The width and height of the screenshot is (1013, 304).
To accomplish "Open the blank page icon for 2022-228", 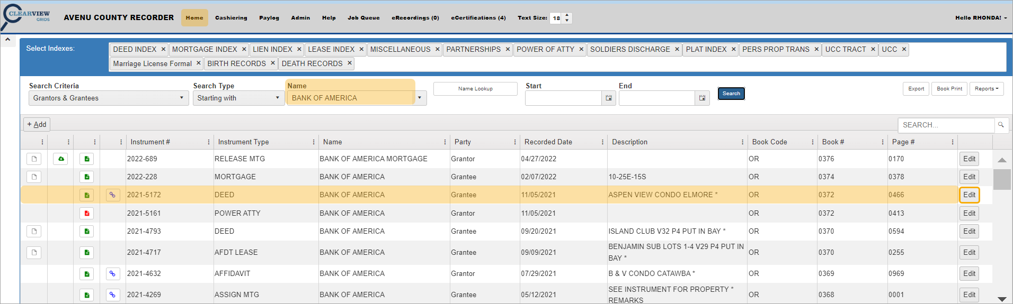I will pos(34,177).
